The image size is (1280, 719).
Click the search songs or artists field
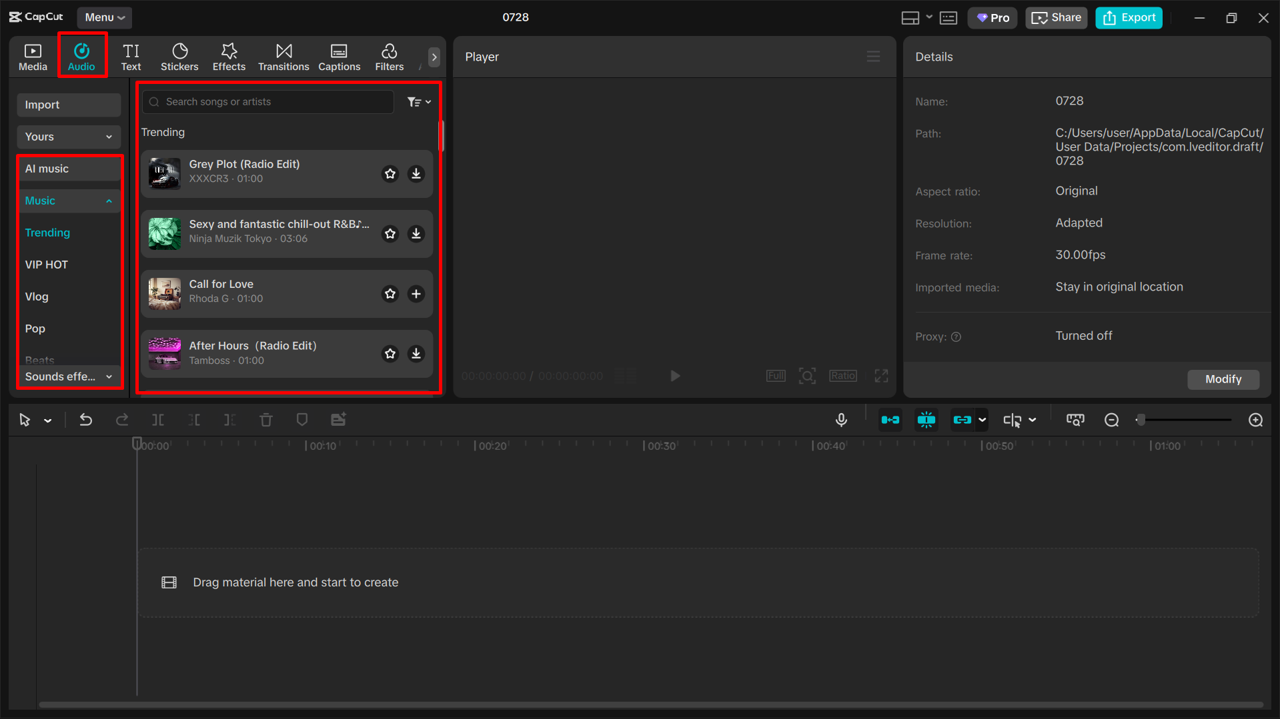point(268,102)
